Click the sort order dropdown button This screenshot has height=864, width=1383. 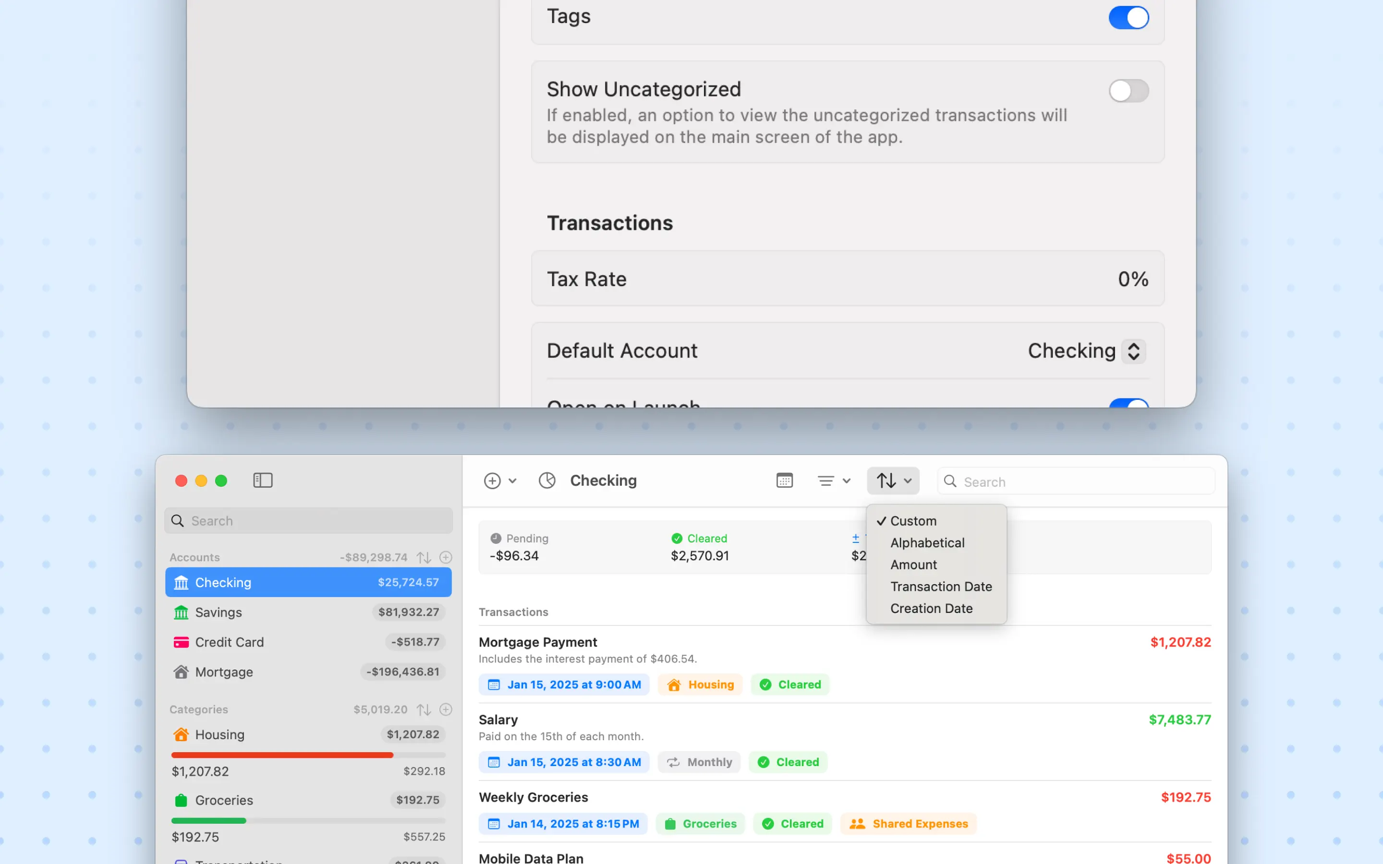(893, 480)
